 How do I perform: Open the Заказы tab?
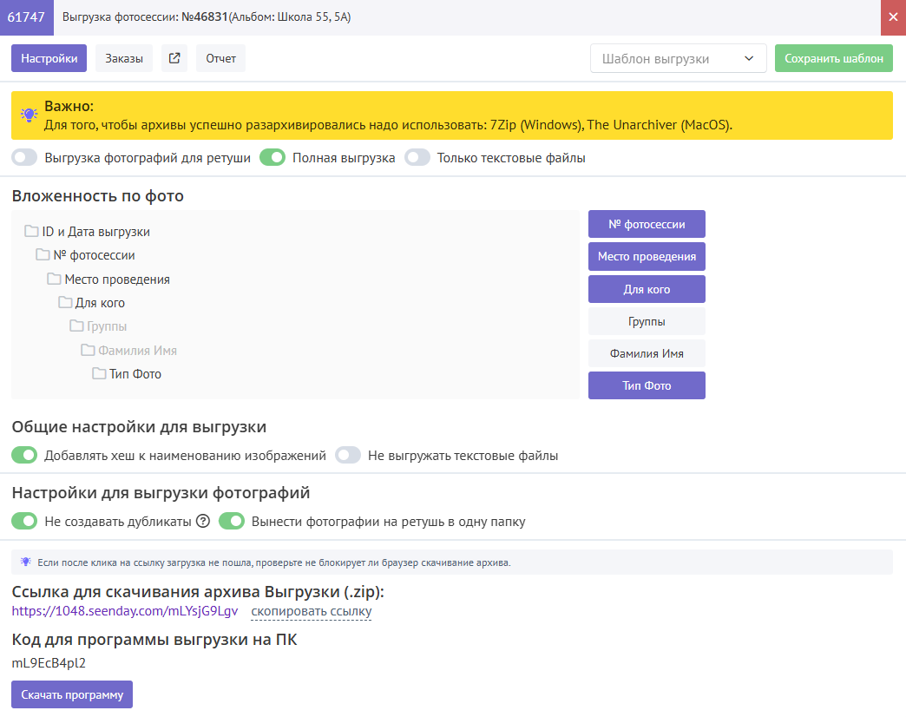[x=124, y=58]
